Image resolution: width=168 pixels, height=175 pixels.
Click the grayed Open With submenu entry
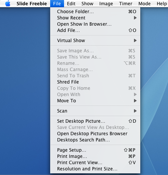click(95, 94)
